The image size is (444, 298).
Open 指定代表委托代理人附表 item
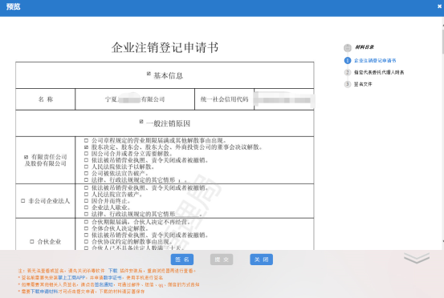pos(379,72)
